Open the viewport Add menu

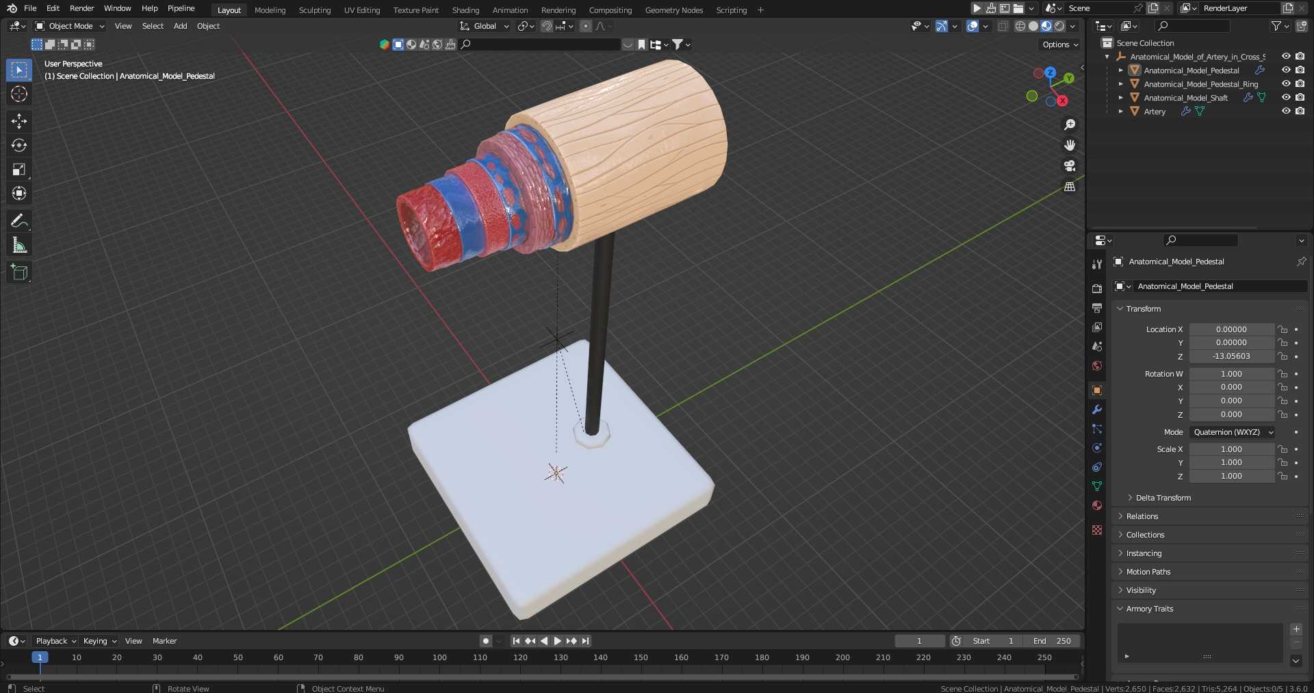pyautogui.click(x=180, y=26)
